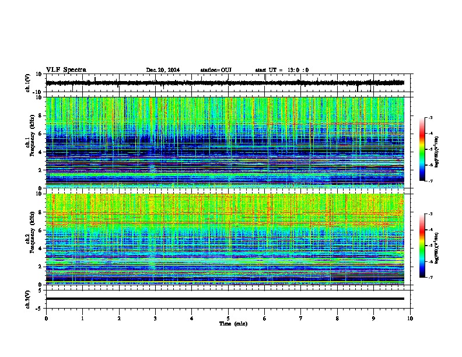Click the ch.2 "Frequency (kHz)" axis label
Image resolution: width=462 pixels, height=357 pixels.
coord(32,232)
